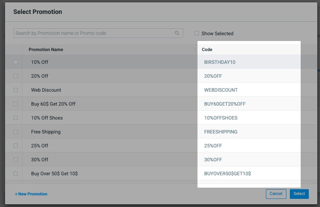320x207 pixels.
Task: Focus the Promotion name search field
Action: click(98, 33)
